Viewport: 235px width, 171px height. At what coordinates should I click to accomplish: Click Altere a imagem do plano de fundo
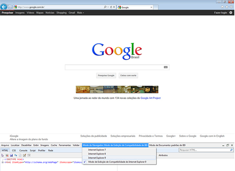click(29, 139)
